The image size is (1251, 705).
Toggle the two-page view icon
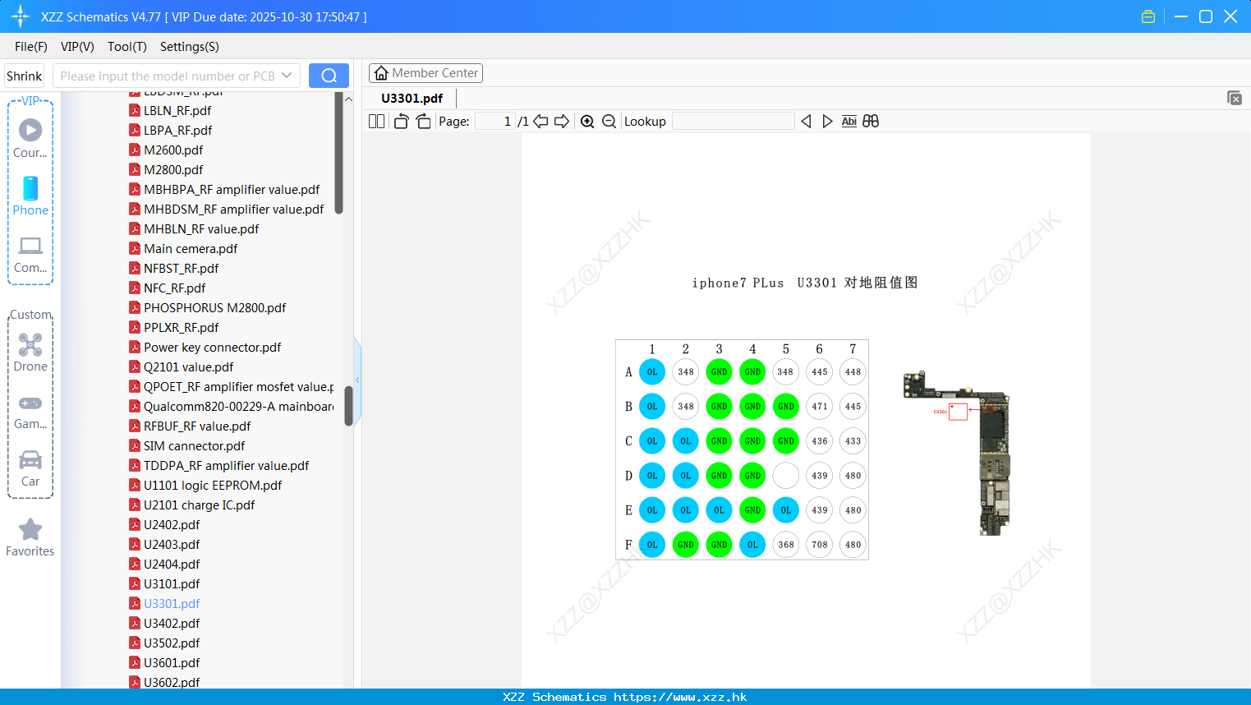pos(376,122)
